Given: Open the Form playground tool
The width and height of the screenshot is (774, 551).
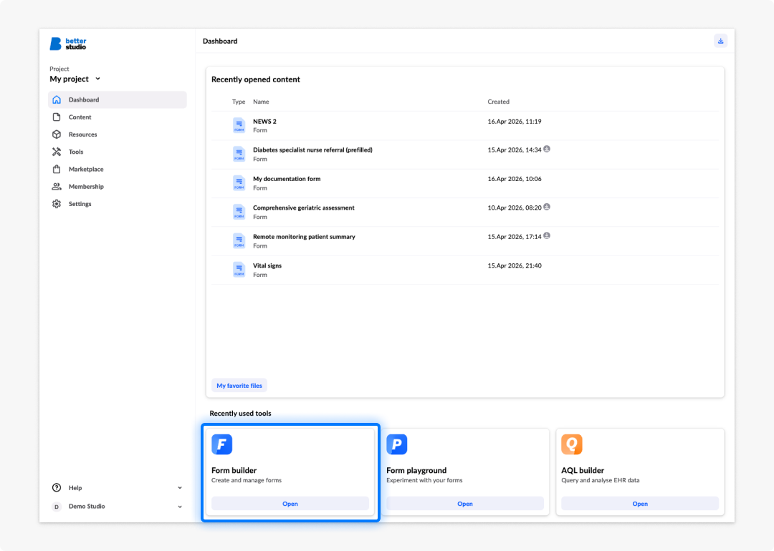Looking at the screenshot, I should [x=465, y=504].
